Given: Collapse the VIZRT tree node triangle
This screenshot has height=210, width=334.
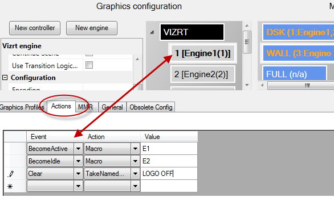Looking at the screenshot, I should point(152,32).
